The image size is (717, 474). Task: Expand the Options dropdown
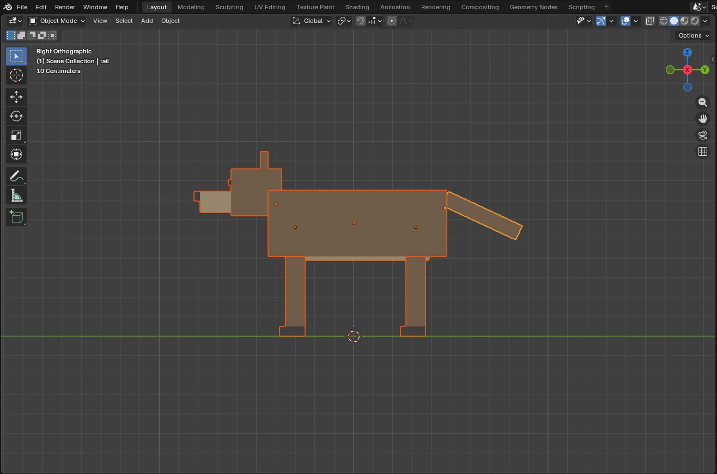coord(694,35)
